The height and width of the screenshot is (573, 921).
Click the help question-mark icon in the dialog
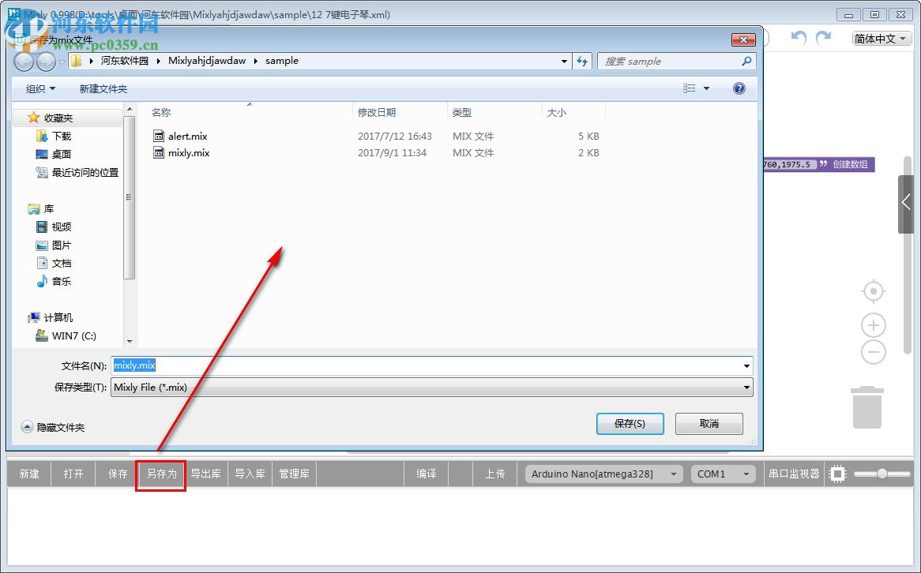click(739, 88)
